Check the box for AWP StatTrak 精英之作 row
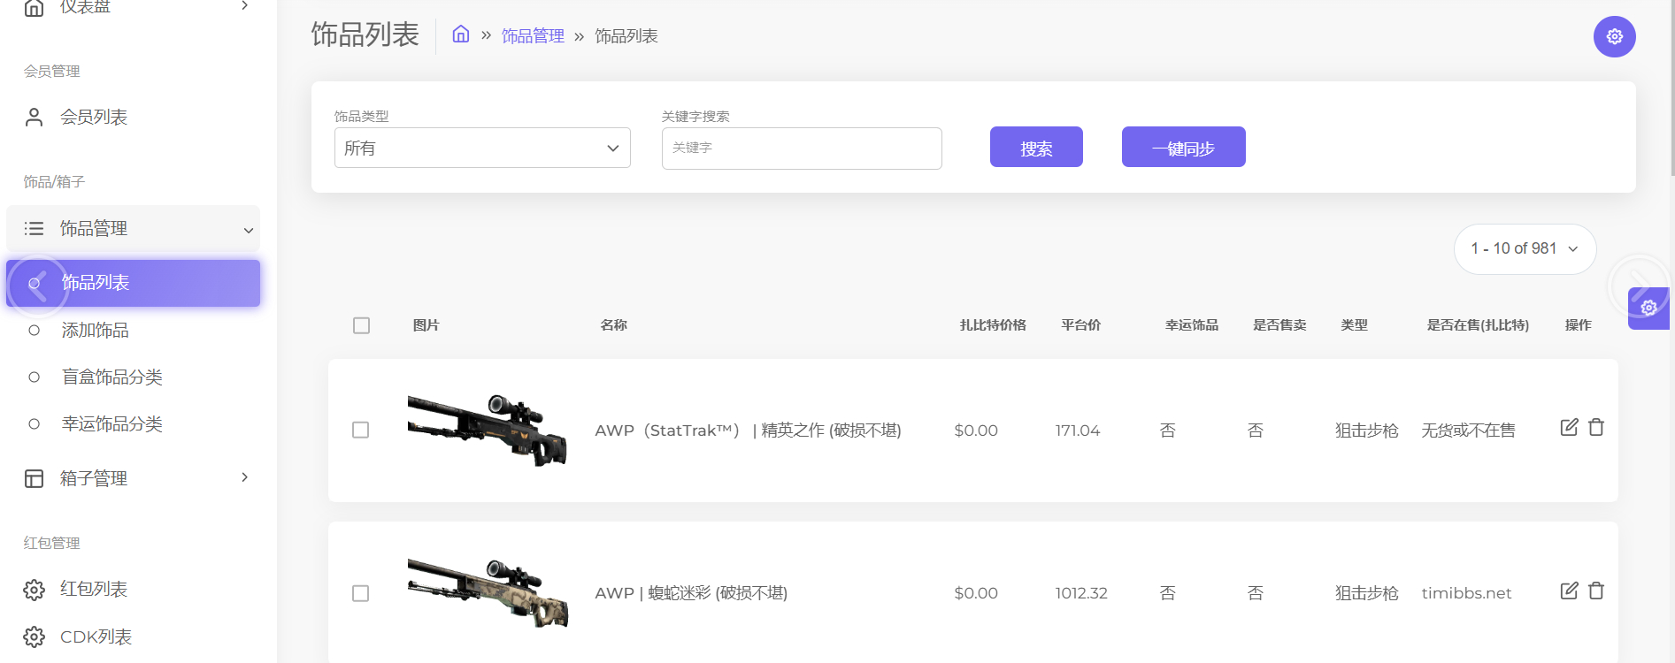This screenshot has width=1675, height=663. [x=360, y=430]
